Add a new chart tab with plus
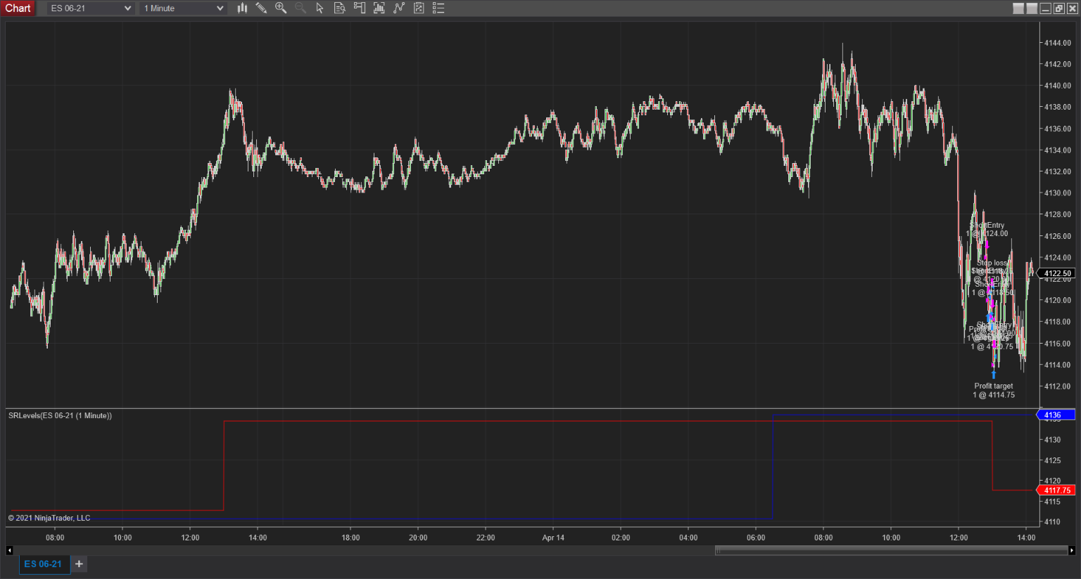1081x579 pixels. click(79, 564)
